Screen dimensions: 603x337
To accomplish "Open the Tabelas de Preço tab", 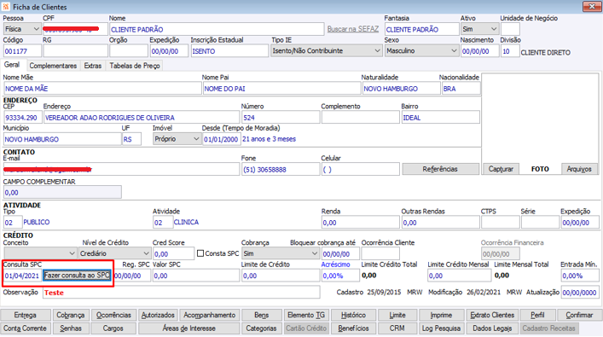I will coord(135,66).
